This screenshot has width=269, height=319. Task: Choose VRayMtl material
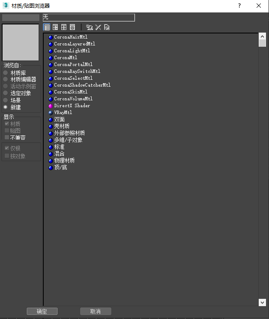click(63, 112)
